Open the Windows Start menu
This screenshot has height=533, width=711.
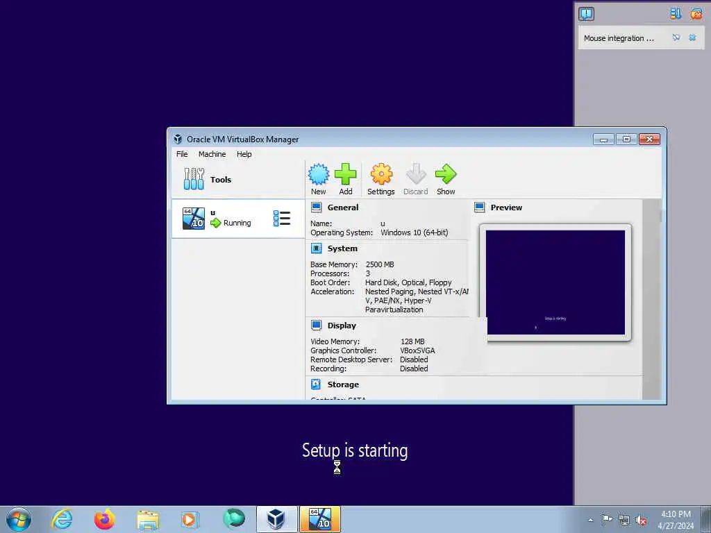point(19,519)
